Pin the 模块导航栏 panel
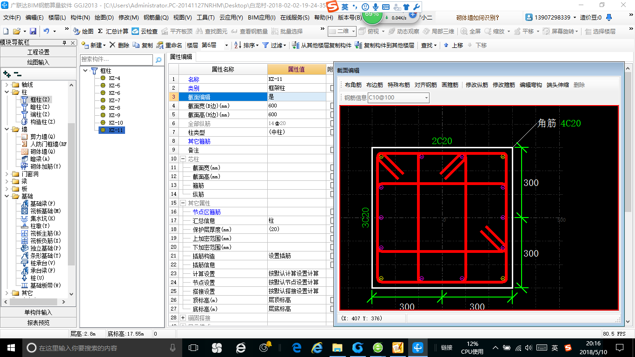 point(65,43)
